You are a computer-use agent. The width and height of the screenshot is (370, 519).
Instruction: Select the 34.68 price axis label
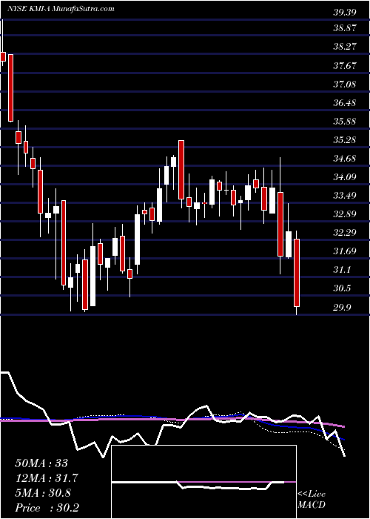tap(345, 158)
